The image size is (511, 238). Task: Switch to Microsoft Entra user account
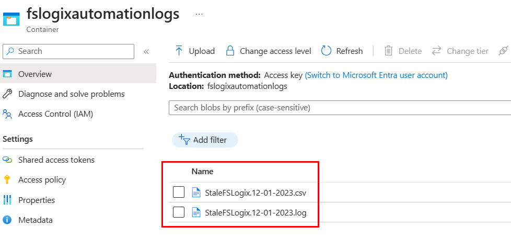pyautogui.click(x=376, y=75)
